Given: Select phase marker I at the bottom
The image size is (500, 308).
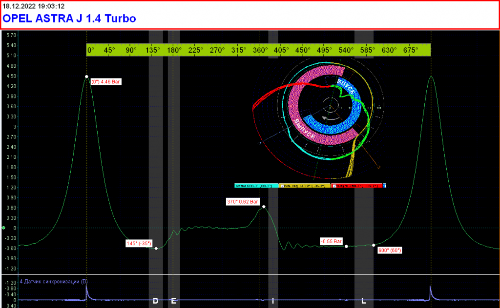Looking at the screenshot, I should tap(273, 301).
